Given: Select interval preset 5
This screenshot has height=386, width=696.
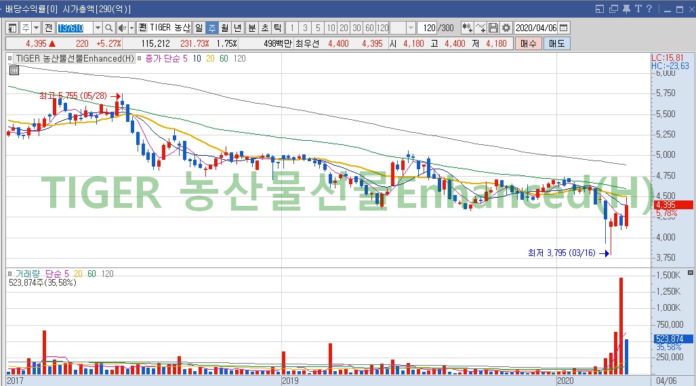Looking at the screenshot, I should 318,28.
